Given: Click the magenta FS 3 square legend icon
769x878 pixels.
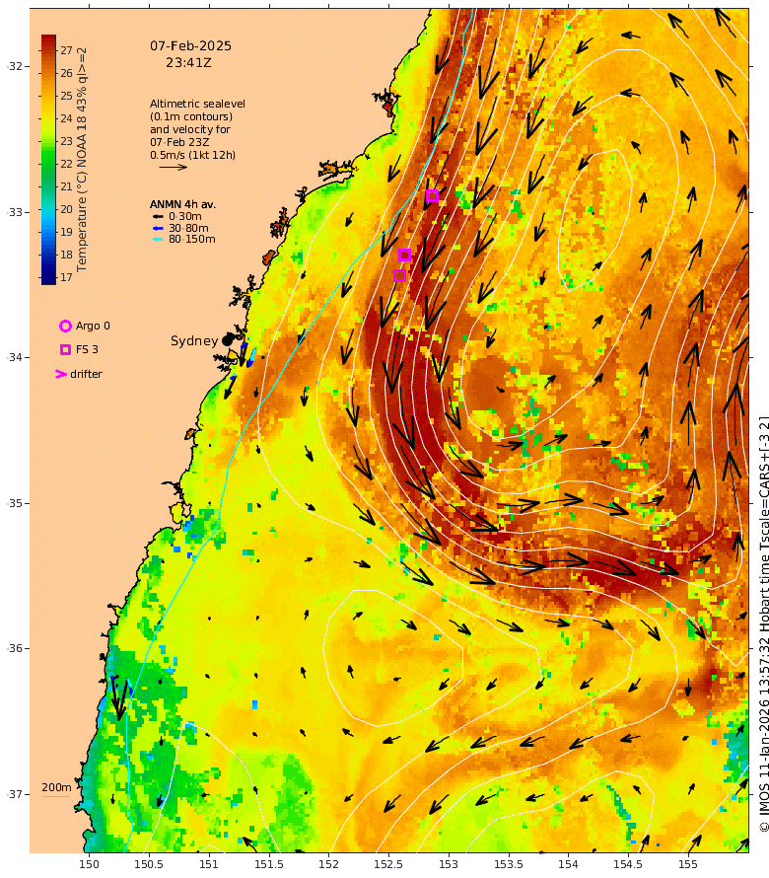Looking at the screenshot, I should tap(65, 349).
